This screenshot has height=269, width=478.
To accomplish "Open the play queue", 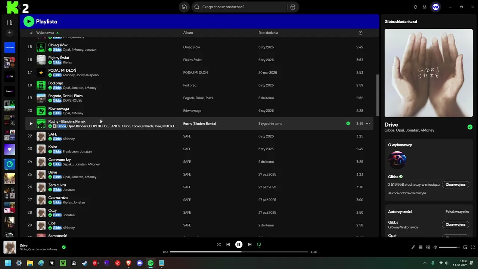I will coord(421,247).
